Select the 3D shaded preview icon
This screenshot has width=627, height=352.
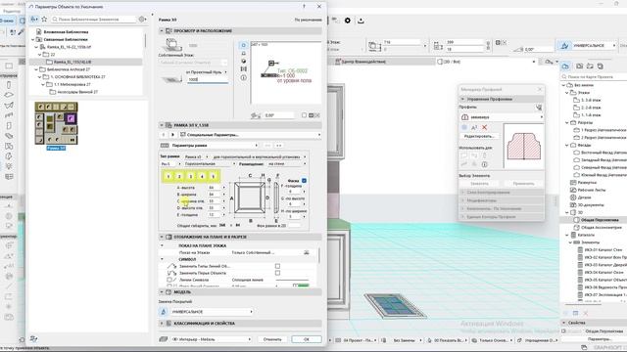tap(244, 61)
